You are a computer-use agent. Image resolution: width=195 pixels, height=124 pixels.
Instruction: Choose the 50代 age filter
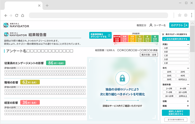point(169,79)
